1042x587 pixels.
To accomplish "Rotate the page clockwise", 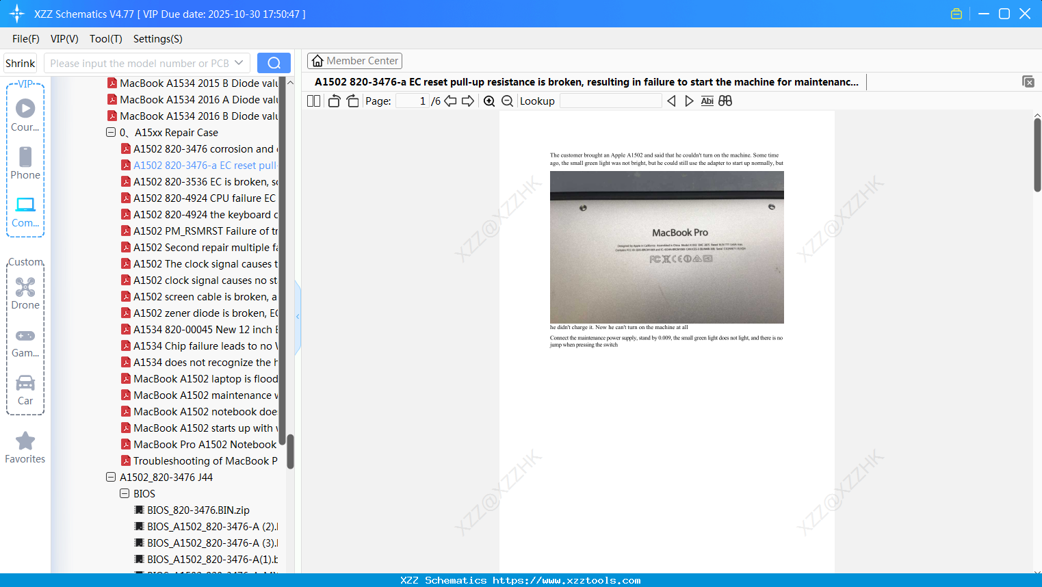I will [x=352, y=101].
